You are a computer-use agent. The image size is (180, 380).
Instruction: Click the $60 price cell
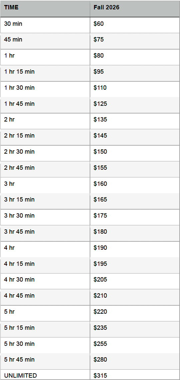[135, 25]
